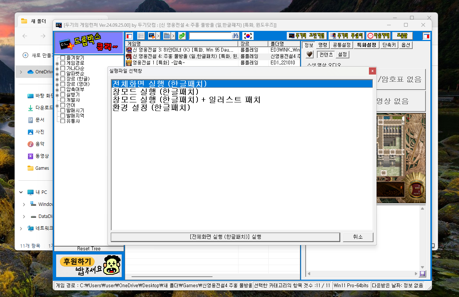Click the 도움말 button in toolbar
459x297 pixels.
pyautogui.click(x=402, y=36)
